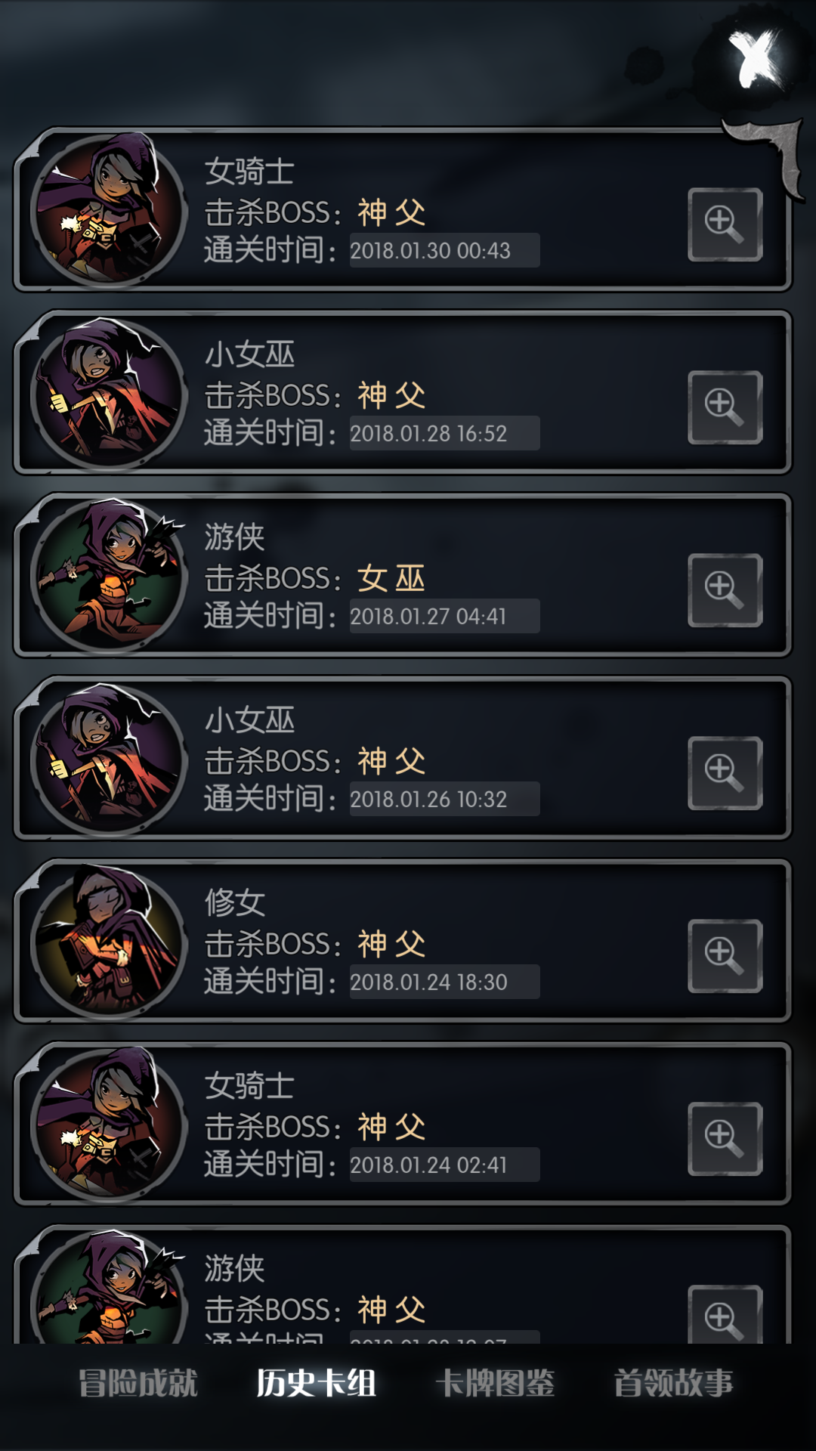Tap magnifier on 游侠 女巫 boss record
This screenshot has height=1451, width=816.
pos(725,590)
